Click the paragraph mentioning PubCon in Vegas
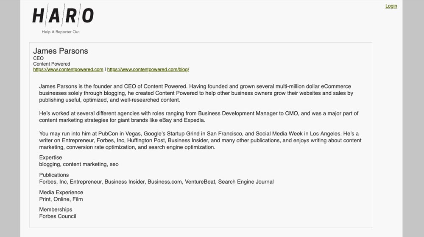This screenshot has height=237, width=424. coord(200,141)
